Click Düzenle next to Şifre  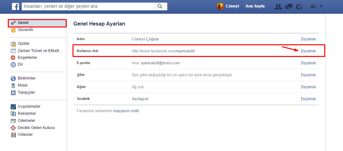coord(308,75)
